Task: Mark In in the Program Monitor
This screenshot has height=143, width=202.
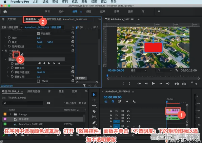Action: [x=123, y=83]
